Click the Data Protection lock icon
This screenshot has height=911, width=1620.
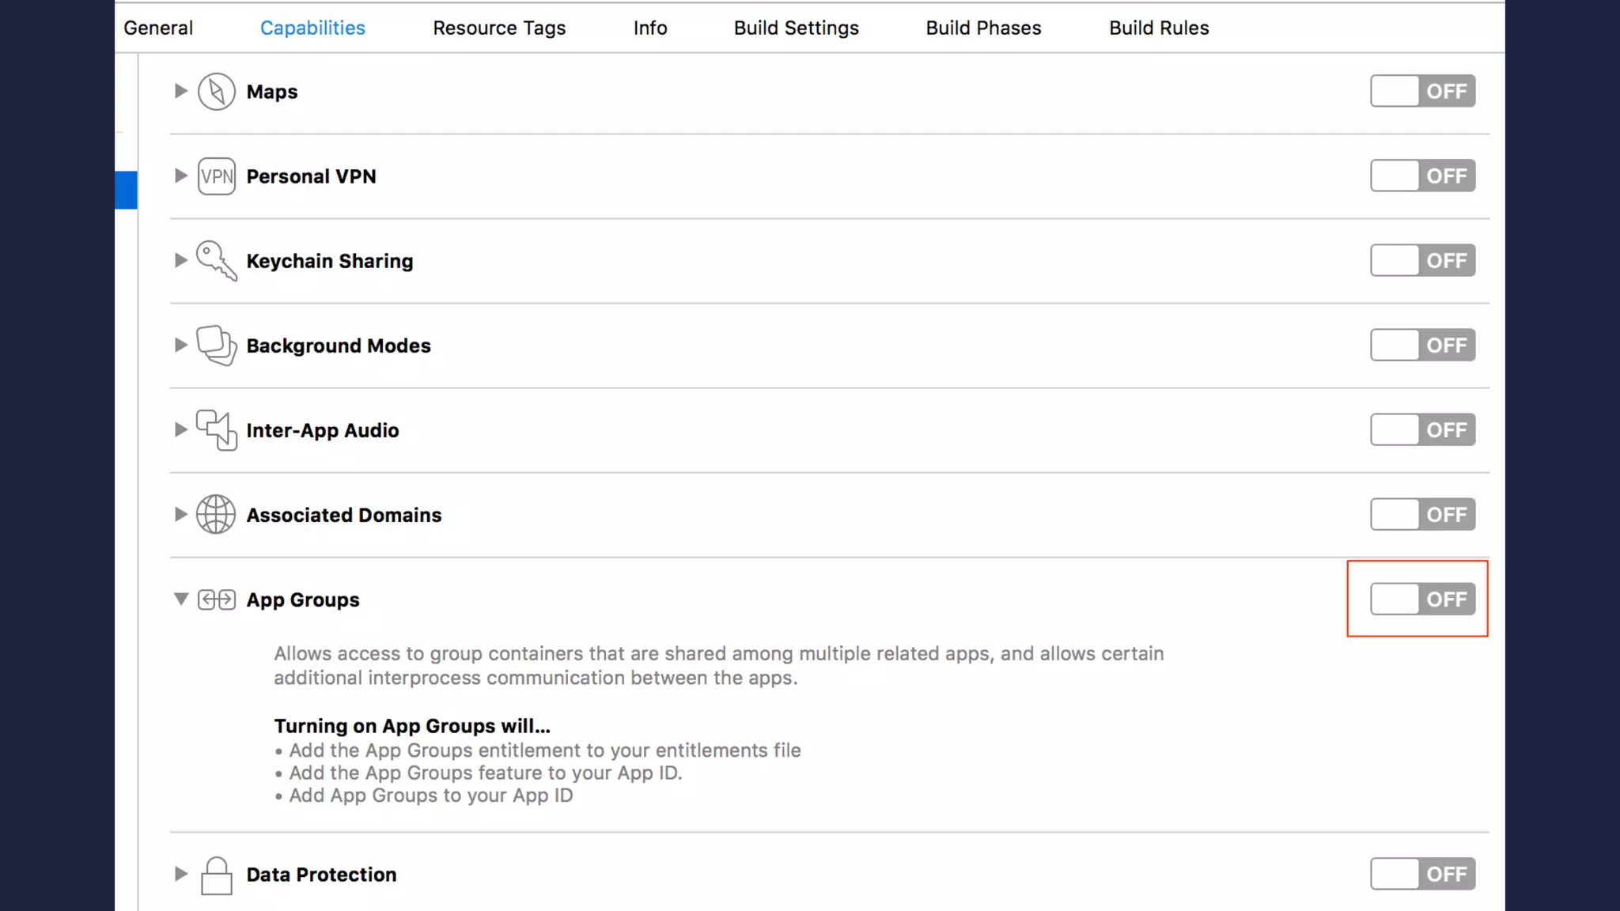(216, 875)
